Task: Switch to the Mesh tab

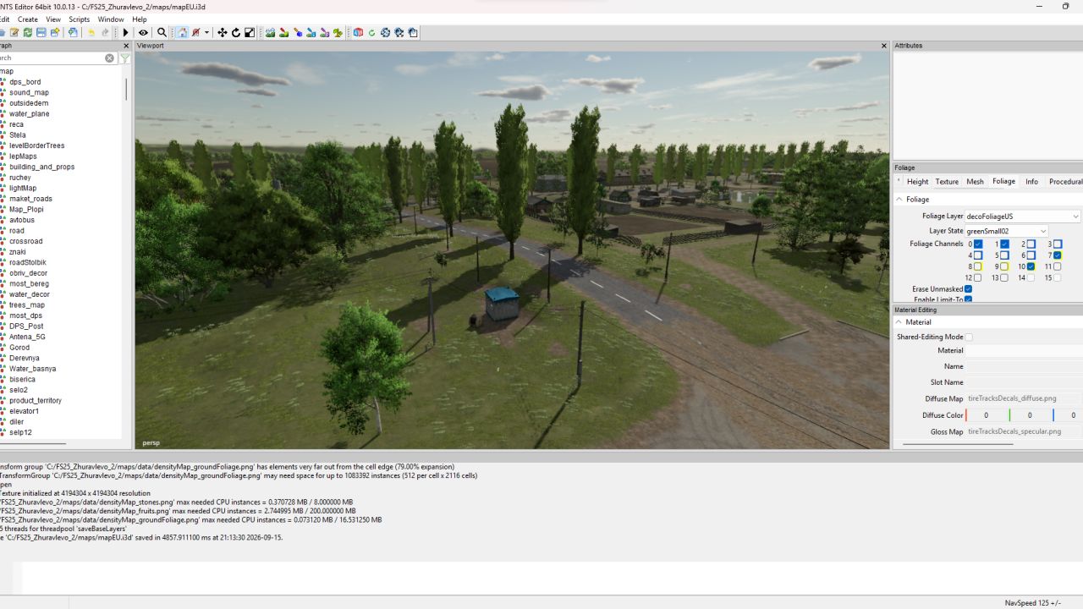Action: point(976,182)
